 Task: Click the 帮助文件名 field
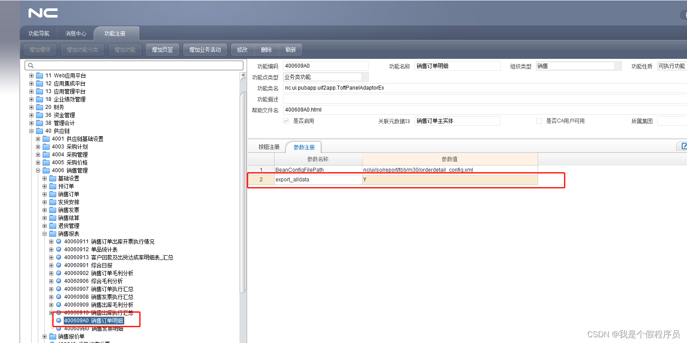coord(485,110)
